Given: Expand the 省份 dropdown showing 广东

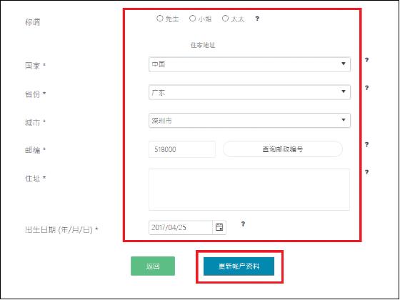Looking at the screenshot, I should (x=249, y=92).
